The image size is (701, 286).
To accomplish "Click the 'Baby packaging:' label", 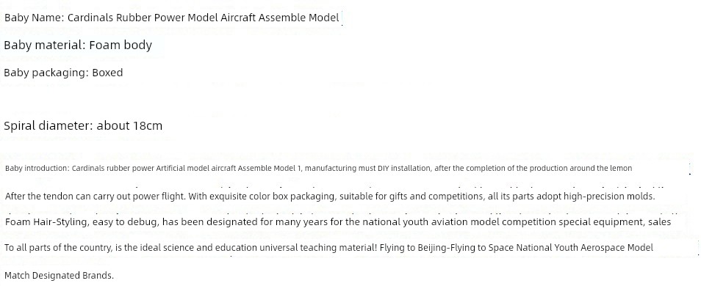I will (x=46, y=73).
